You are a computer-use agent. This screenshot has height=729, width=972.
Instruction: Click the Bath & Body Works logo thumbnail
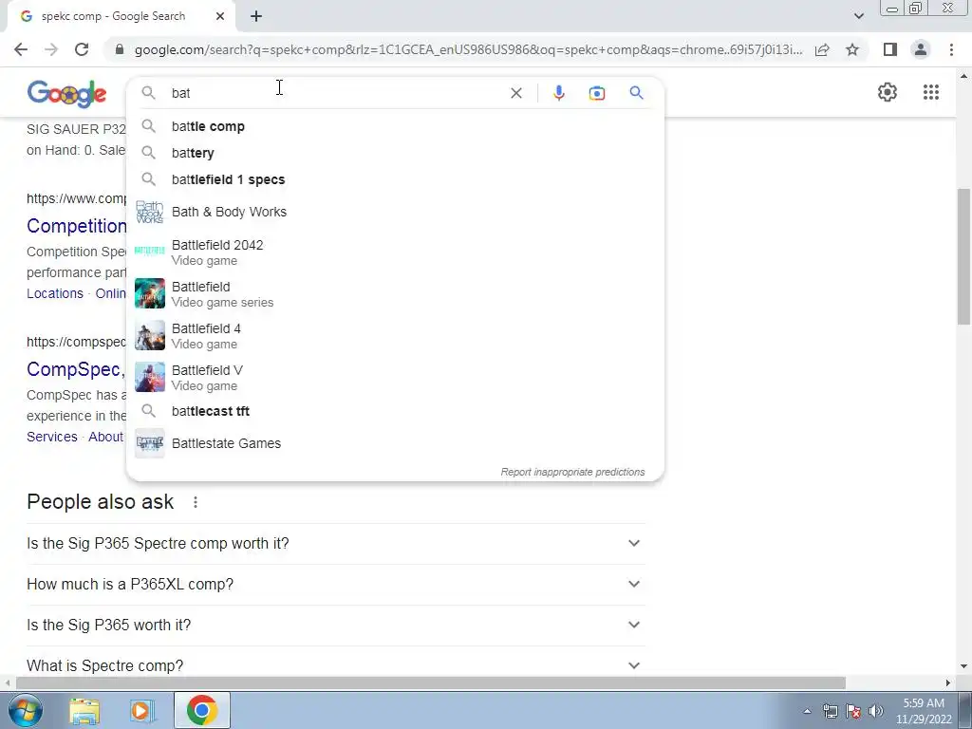149,212
